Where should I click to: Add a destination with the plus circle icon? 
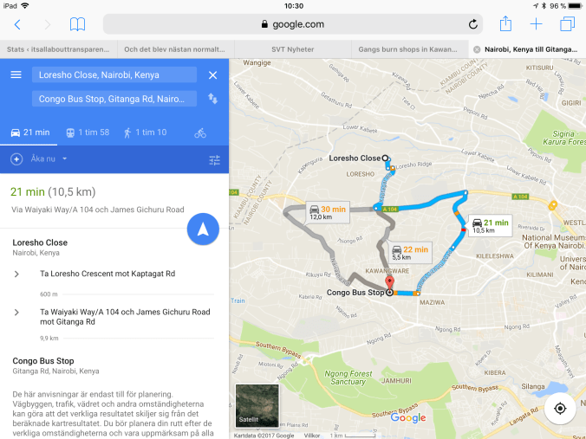16,159
